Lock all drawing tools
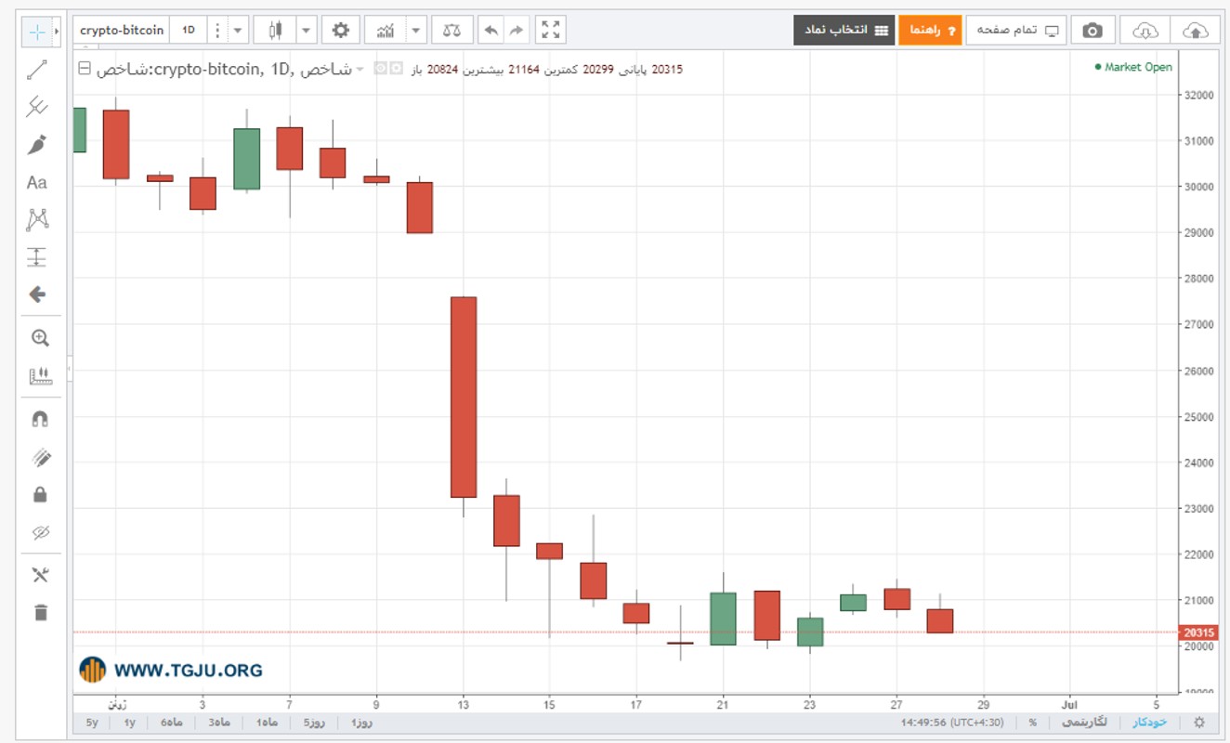This screenshot has height=743, width=1230. (x=40, y=495)
